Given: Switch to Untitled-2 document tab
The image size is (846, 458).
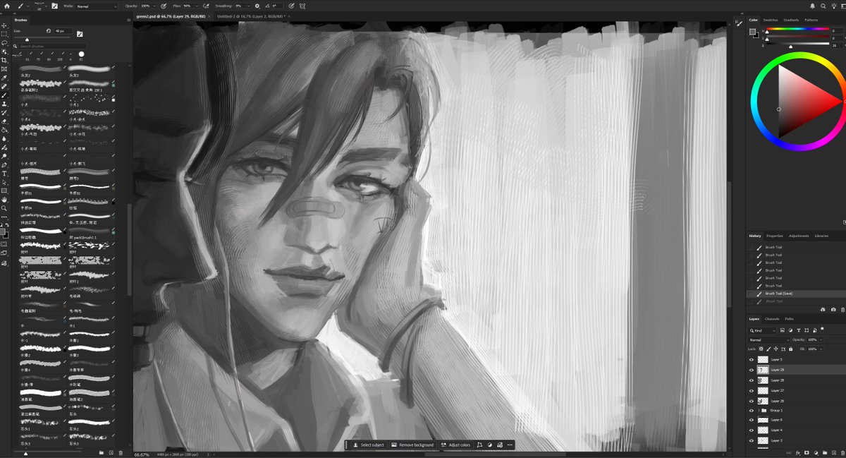Looking at the screenshot, I should click(250, 16).
